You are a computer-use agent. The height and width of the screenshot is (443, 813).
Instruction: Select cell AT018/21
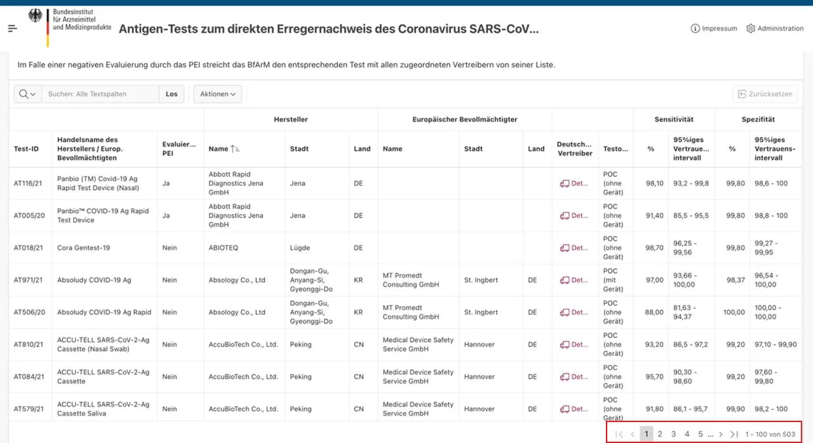coord(29,248)
